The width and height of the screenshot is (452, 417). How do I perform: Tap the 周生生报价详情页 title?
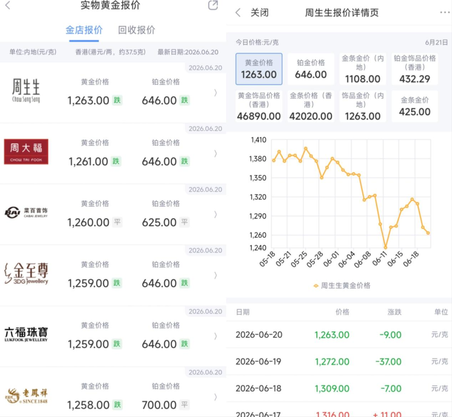[x=342, y=13]
